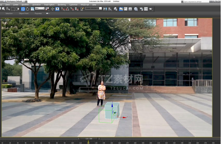Activate the Select and Rotate tool
The image size is (222, 144).
coord(28,9)
